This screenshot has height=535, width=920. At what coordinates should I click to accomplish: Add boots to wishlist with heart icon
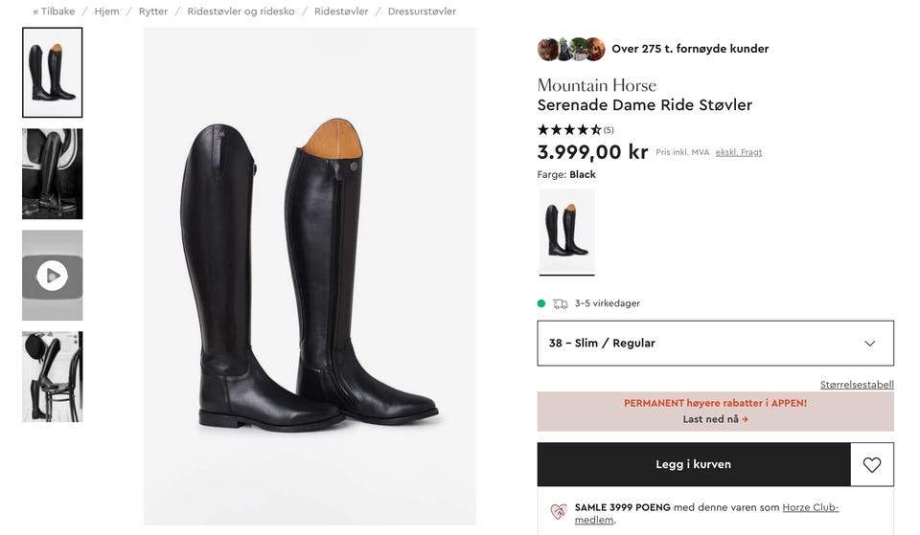(871, 464)
